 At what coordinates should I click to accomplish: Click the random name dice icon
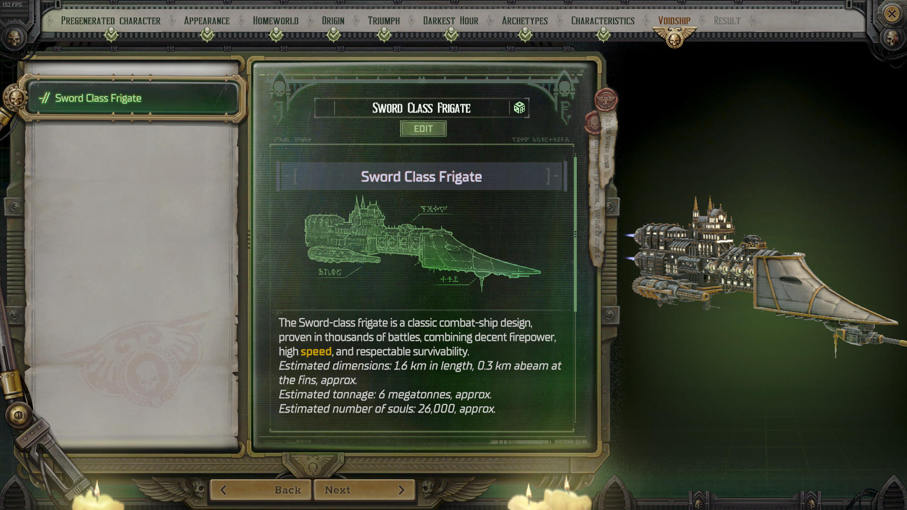(x=519, y=108)
